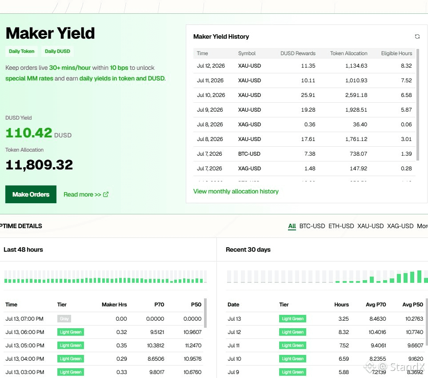The height and width of the screenshot is (378, 428).
Task: Refresh the Maker Yield History panel
Action: pos(417,36)
